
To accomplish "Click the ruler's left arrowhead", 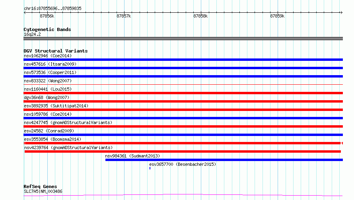I will [x=25, y=13].
